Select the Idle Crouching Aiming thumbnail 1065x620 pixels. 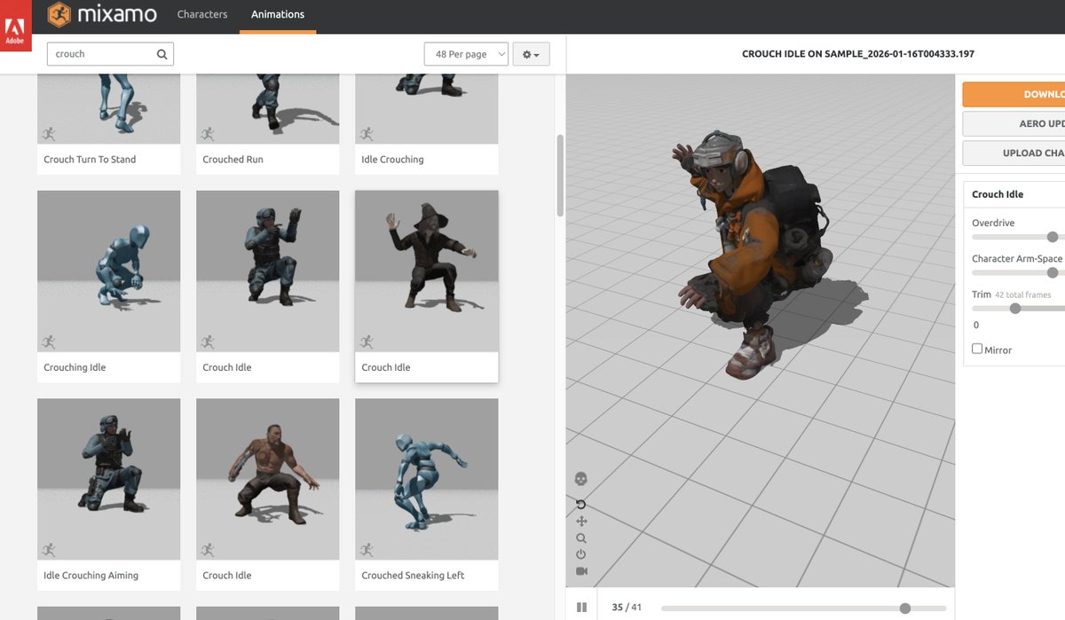click(108, 479)
